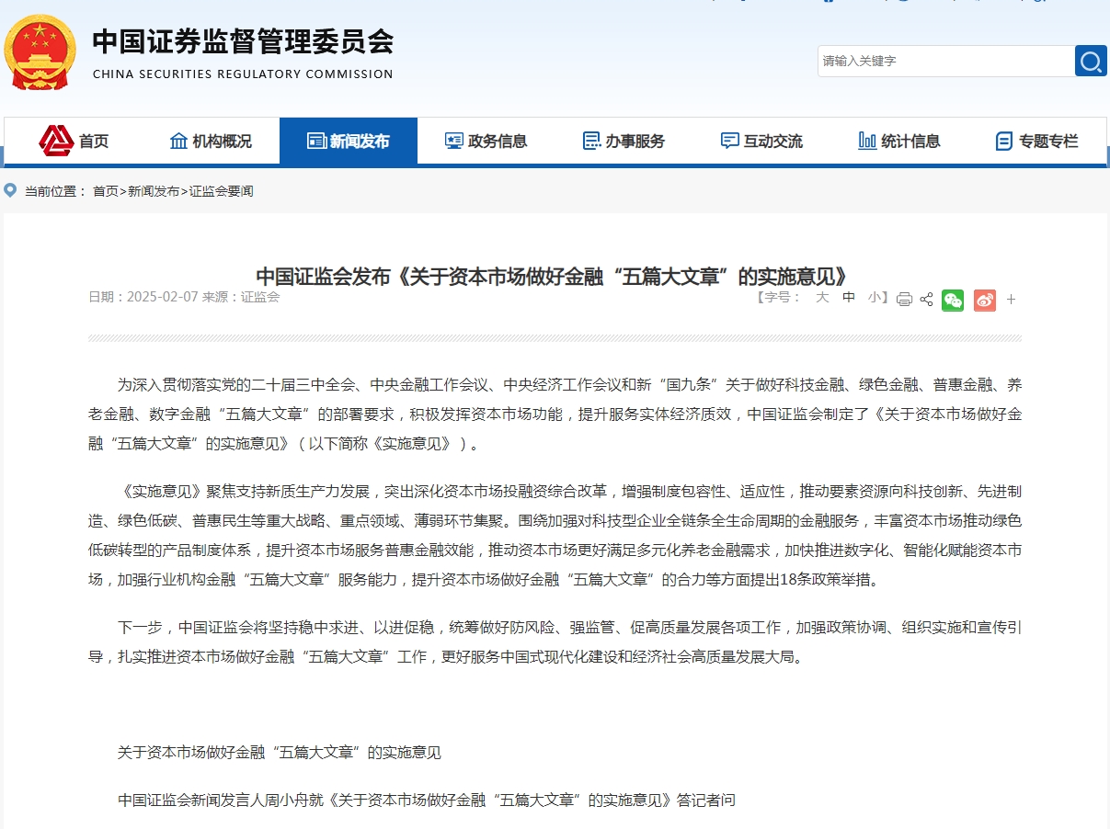Open the share network icon next to print
1110x829 pixels.
click(926, 300)
